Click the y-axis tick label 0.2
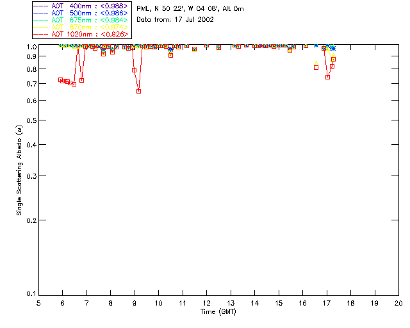 [31, 220]
